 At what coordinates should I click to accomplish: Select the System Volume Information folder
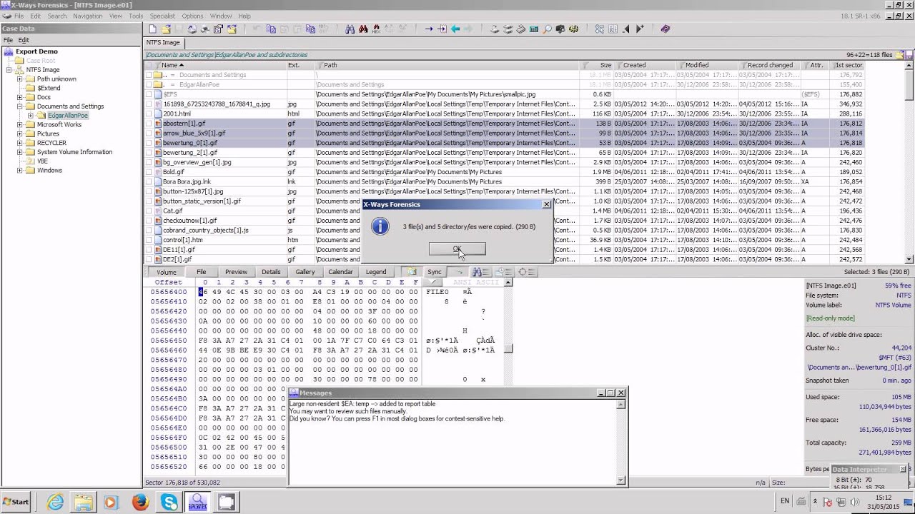[x=74, y=152]
